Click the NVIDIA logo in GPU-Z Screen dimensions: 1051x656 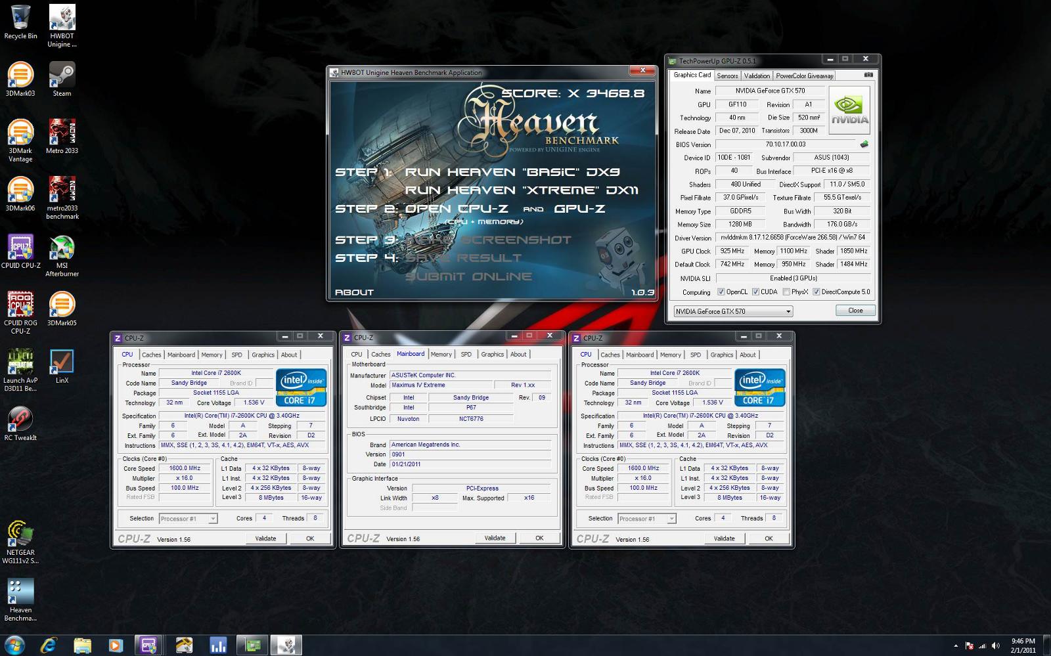coord(850,110)
